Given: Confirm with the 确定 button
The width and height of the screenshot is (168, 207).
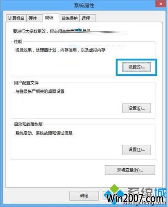Looking at the screenshot, I should tap(84, 196).
